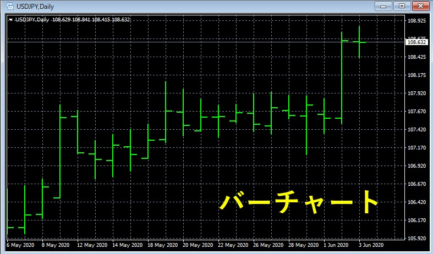Click the current price tag 108.632
The width and height of the screenshot is (433, 254).
(416, 42)
